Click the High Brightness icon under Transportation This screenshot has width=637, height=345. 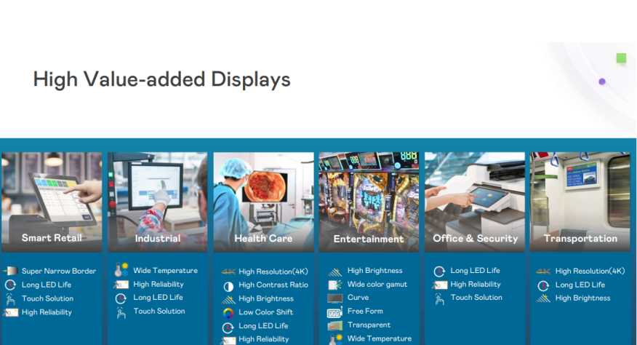pyautogui.click(x=543, y=298)
